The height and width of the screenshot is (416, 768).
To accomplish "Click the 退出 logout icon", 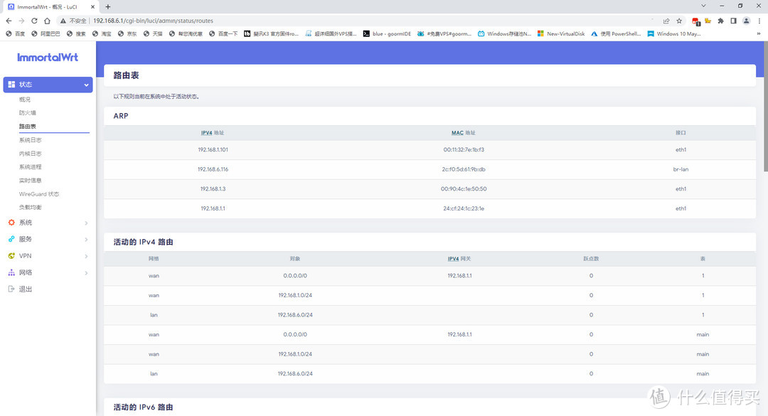I will (11, 289).
